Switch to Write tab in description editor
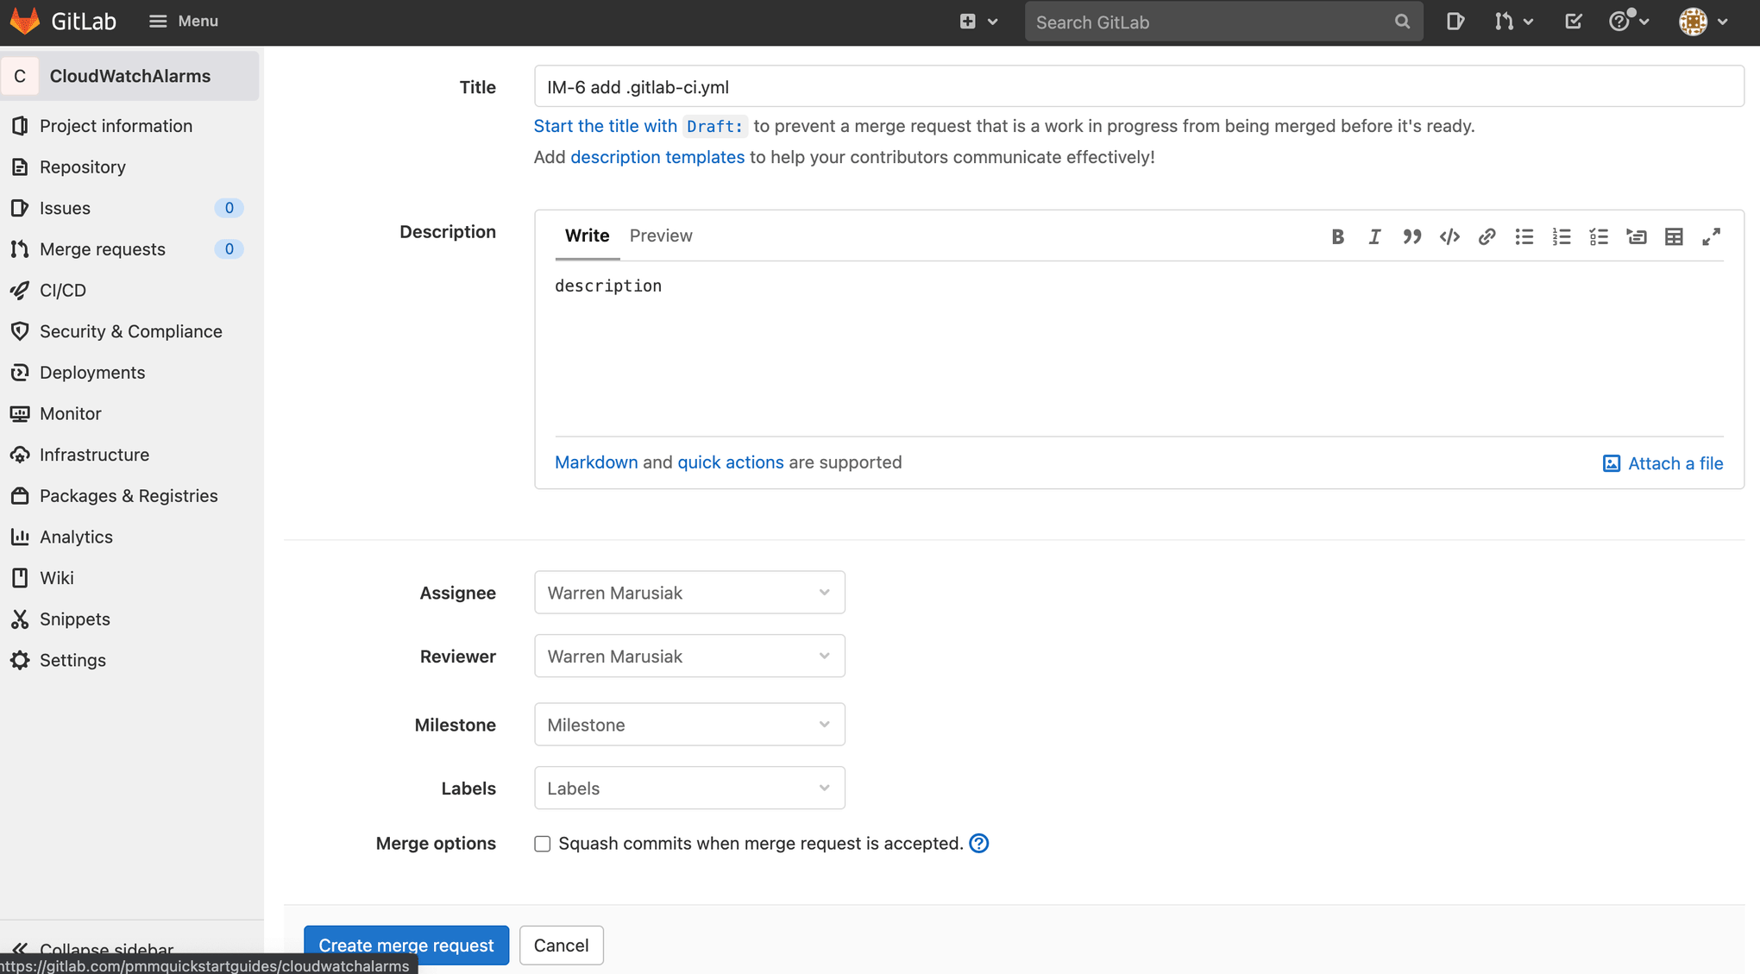Image resolution: width=1760 pixels, height=974 pixels. click(x=587, y=236)
